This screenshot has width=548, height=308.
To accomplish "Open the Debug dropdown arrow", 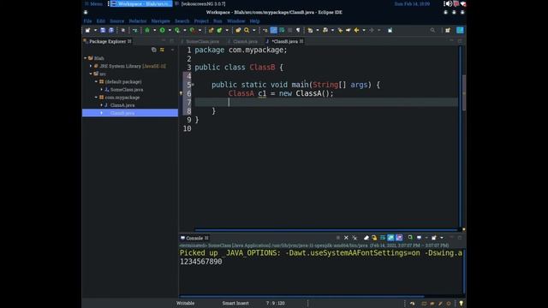I will [x=154, y=31].
